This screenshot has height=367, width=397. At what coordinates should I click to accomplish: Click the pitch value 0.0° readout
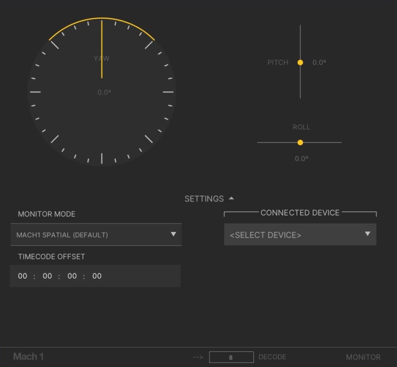[319, 62]
